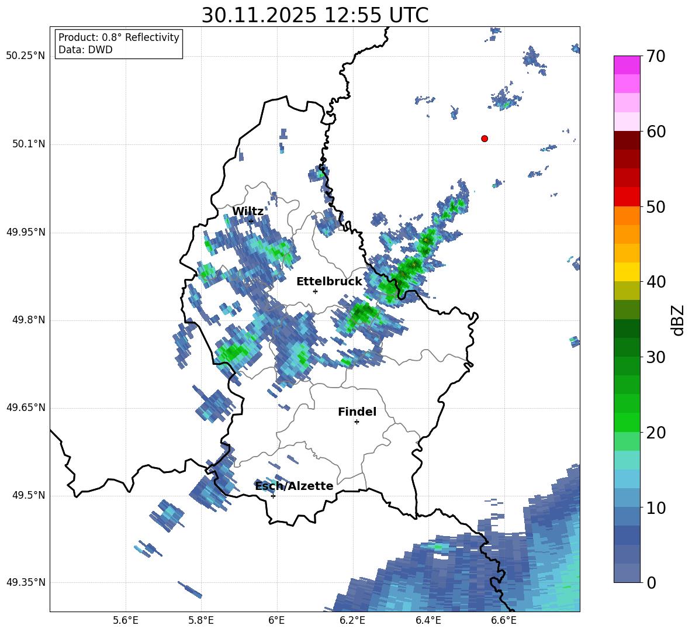Click the 49.8°N latitude label

tap(29, 320)
